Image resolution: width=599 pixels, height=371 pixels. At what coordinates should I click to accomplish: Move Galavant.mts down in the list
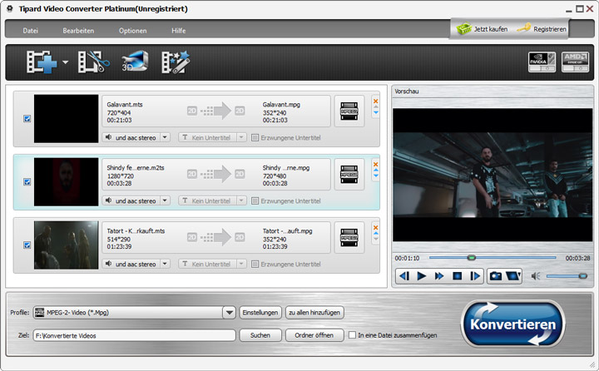click(x=375, y=112)
